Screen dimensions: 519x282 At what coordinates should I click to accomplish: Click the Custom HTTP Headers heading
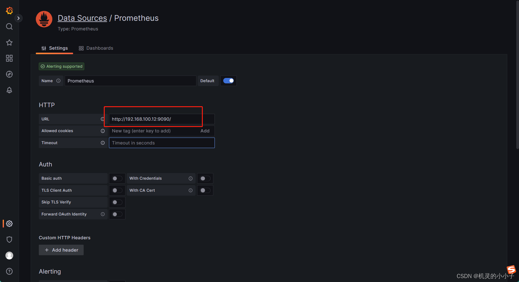tap(65, 238)
